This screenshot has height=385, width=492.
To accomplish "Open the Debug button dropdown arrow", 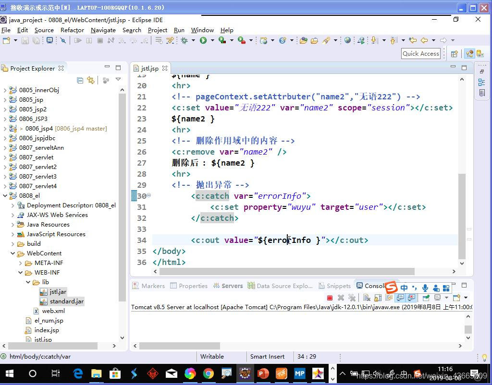I will coord(193,40).
